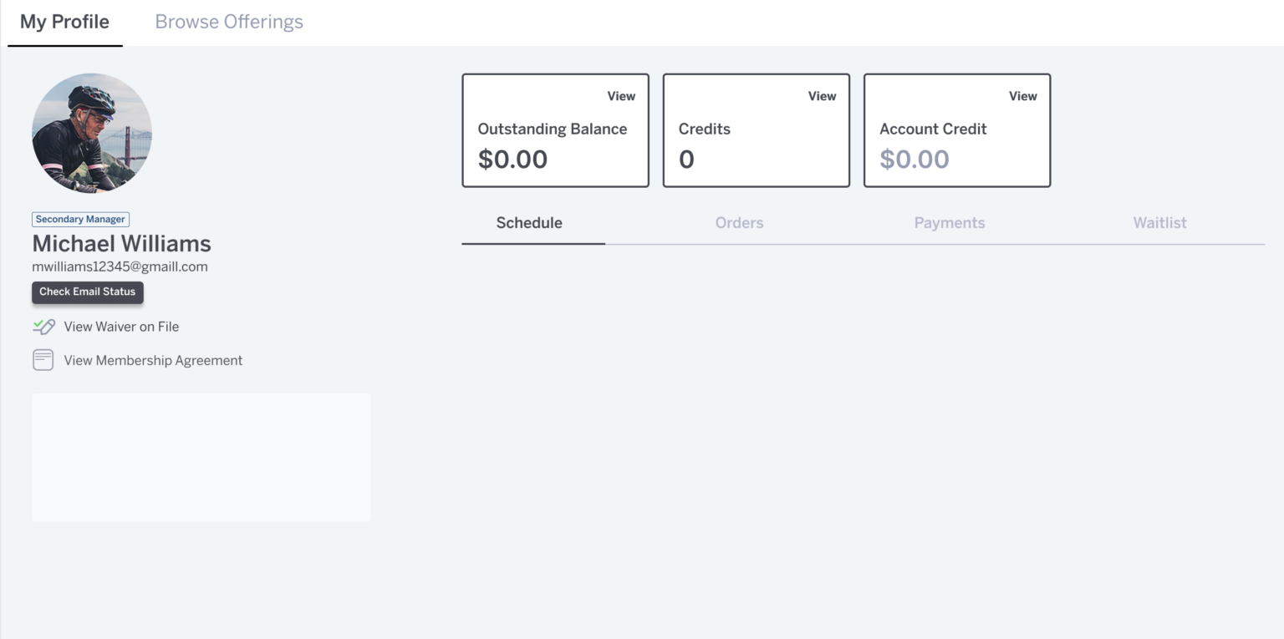The width and height of the screenshot is (1284, 639).
Task: View the Credits card details
Action: (x=821, y=96)
